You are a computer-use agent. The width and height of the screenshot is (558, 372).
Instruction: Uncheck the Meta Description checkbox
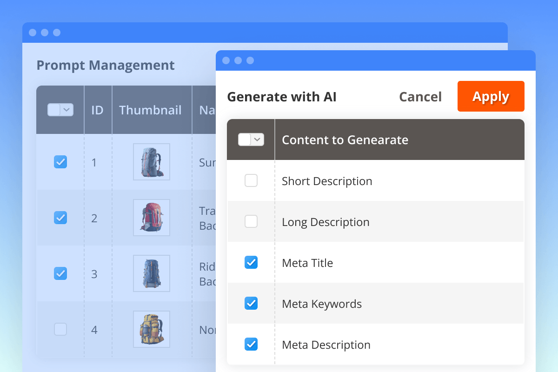pos(251,344)
